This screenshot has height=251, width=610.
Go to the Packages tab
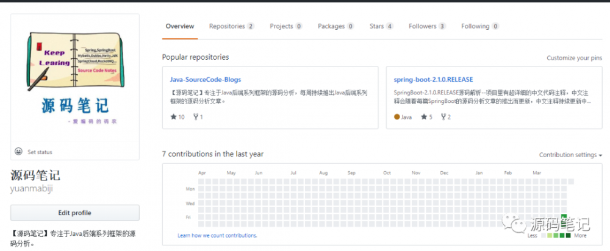335,26
